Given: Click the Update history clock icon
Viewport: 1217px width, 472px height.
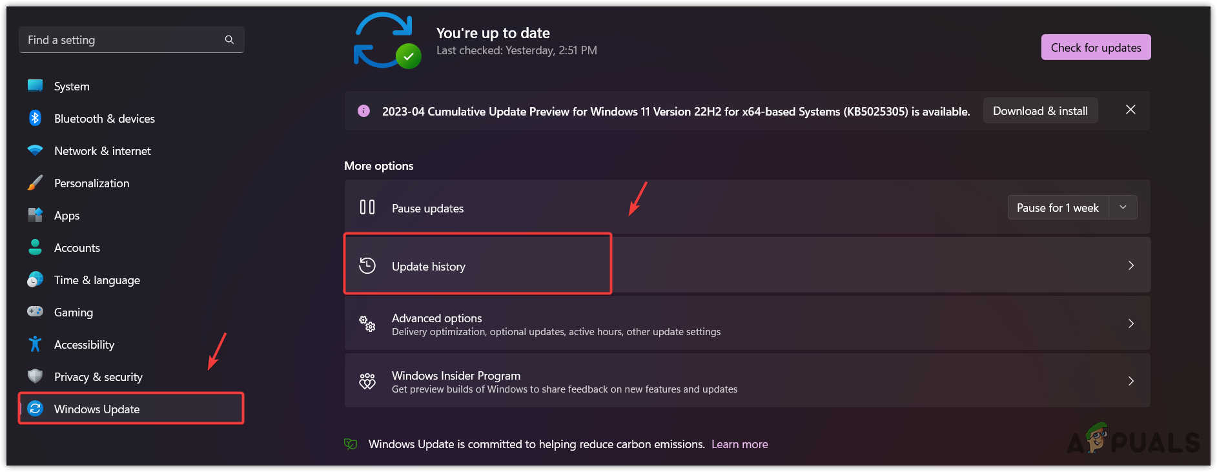Looking at the screenshot, I should (x=367, y=265).
